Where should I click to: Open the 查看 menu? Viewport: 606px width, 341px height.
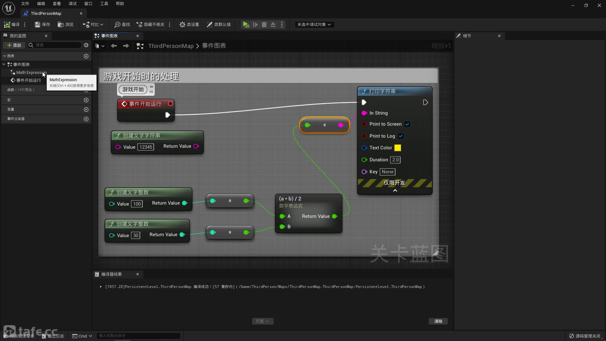pos(57,3)
